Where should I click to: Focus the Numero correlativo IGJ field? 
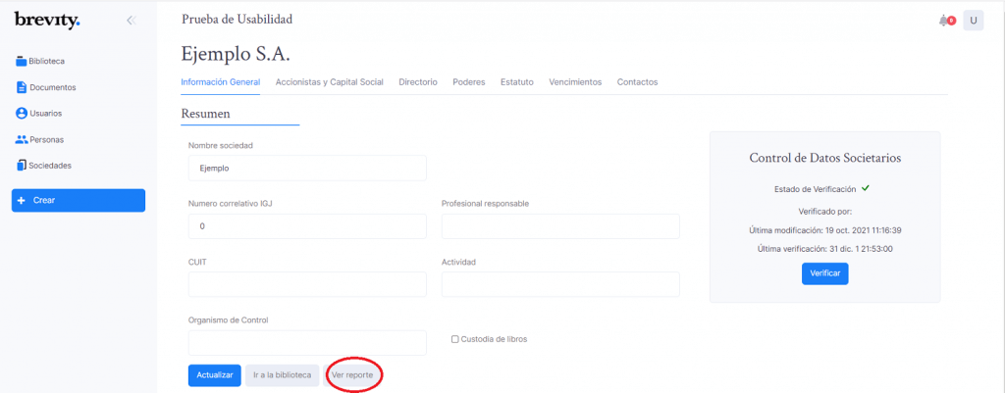point(307,226)
